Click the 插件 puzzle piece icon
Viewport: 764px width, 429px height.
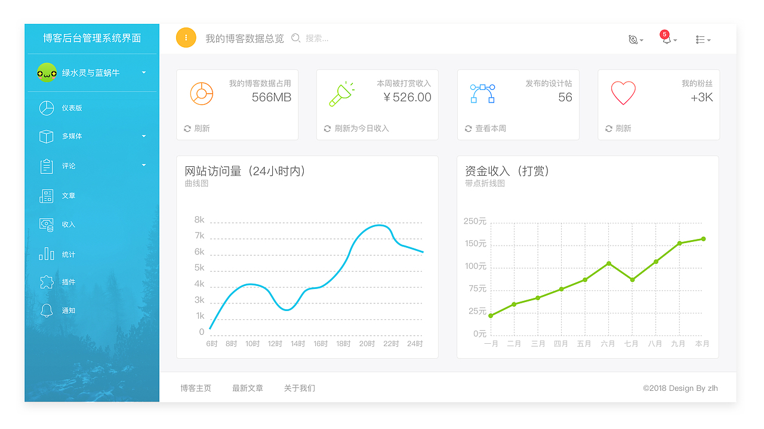click(x=46, y=282)
